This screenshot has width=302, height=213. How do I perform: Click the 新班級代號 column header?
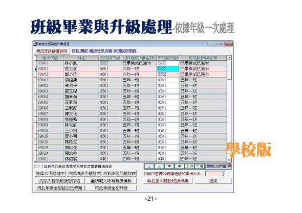click(168, 58)
